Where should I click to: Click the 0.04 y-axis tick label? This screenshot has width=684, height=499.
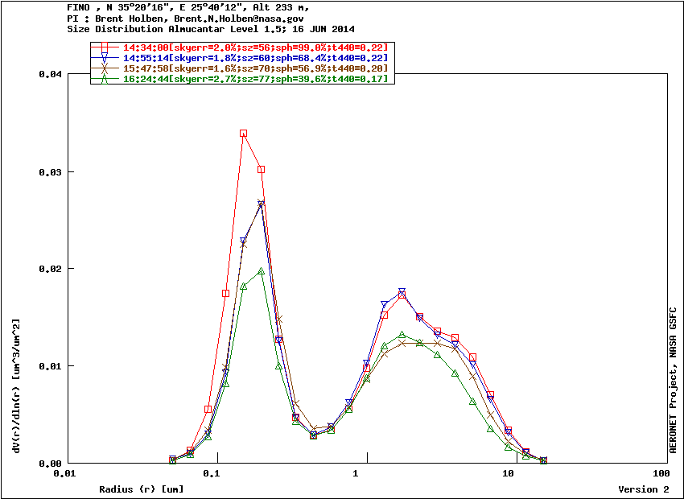tap(50, 74)
